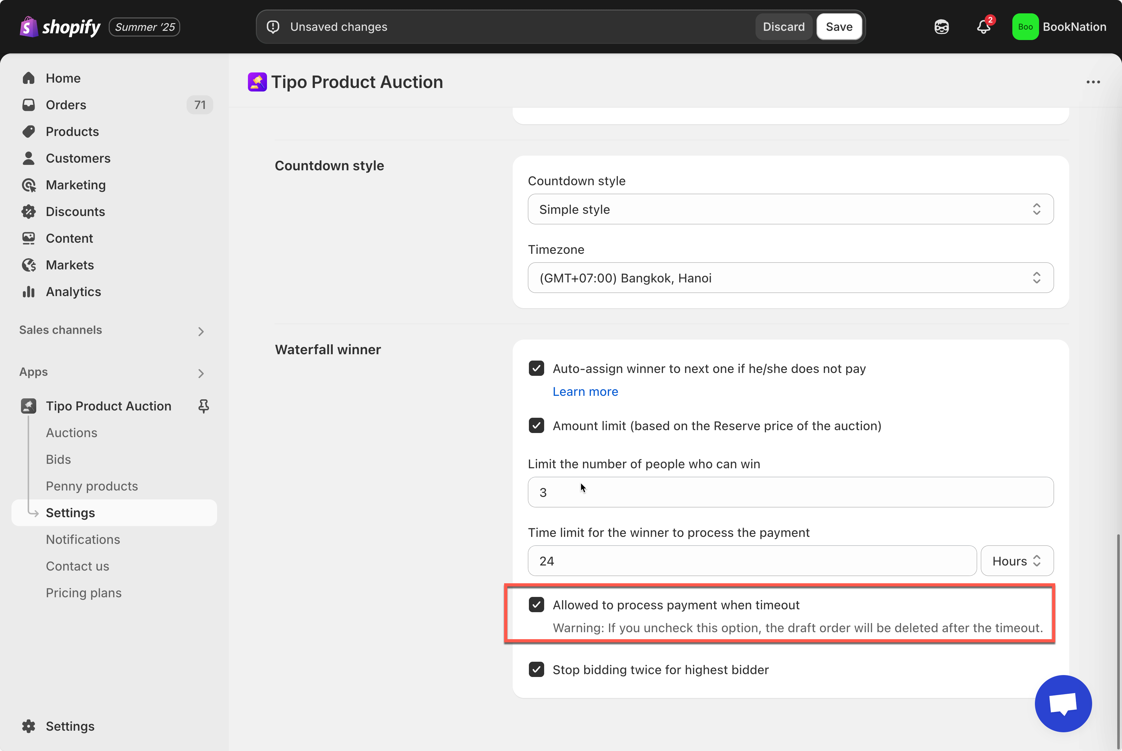Screen dimensions: 1122x751
Task: Open the Countdown style dropdown
Action: 790,209
